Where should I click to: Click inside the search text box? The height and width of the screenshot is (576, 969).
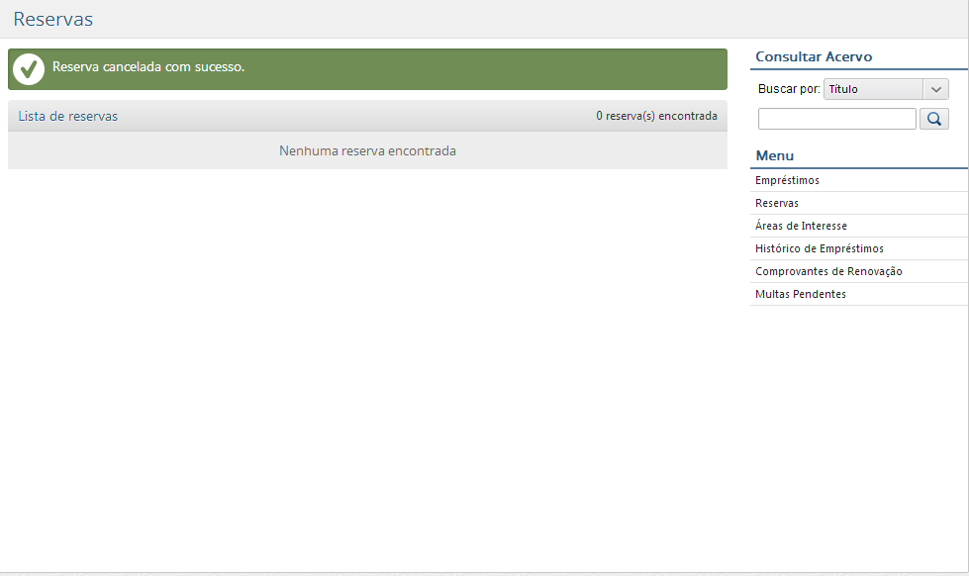pyautogui.click(x=836, y=118)
